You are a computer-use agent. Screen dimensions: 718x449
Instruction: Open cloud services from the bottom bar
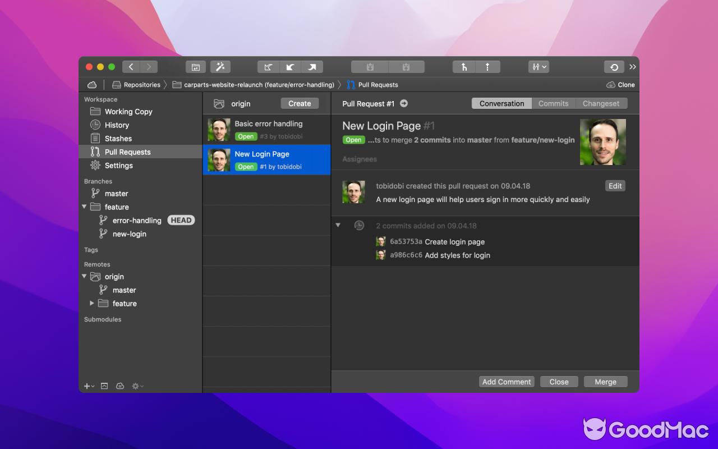point(120,386)
